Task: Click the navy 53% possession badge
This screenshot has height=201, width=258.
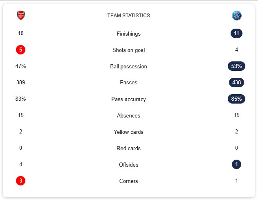Action: tap(236, 66)
